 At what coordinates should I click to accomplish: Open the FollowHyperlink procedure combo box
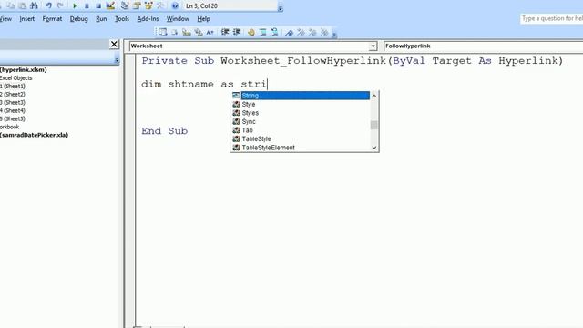[x=483, y=46]
